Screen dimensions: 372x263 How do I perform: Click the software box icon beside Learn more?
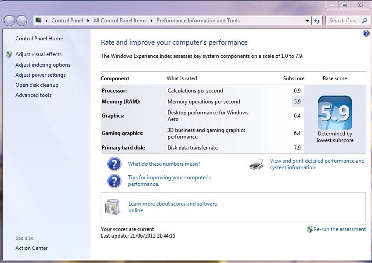(x=112, y=206)
